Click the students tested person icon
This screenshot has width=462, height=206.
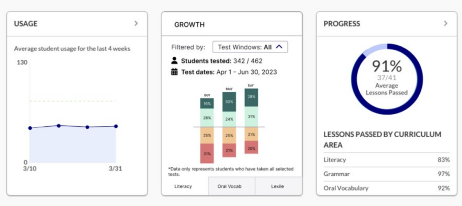point(175,60)
